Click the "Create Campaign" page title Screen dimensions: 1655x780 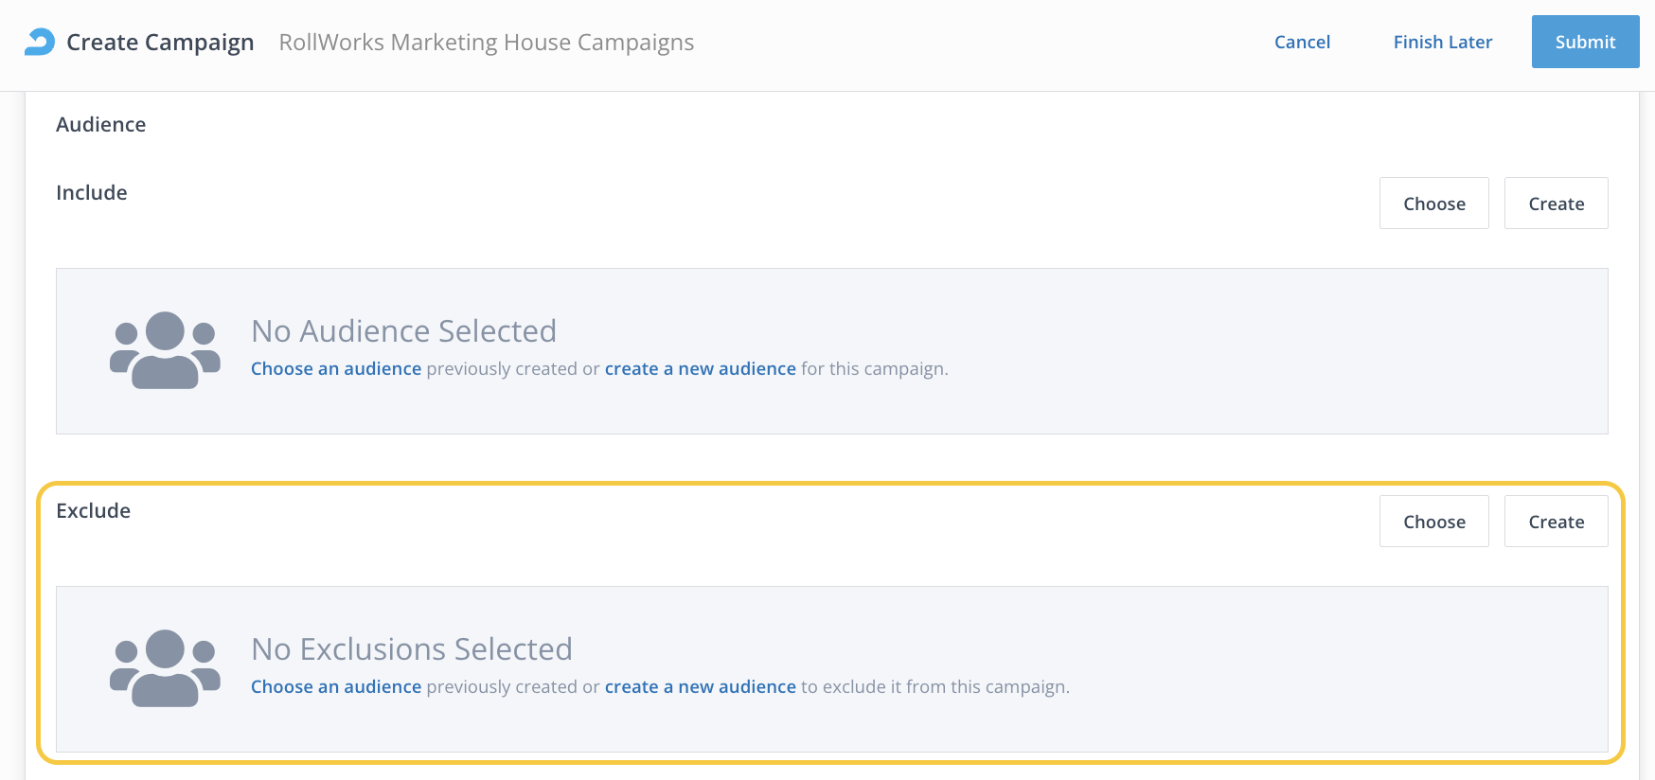coord(160,43)
